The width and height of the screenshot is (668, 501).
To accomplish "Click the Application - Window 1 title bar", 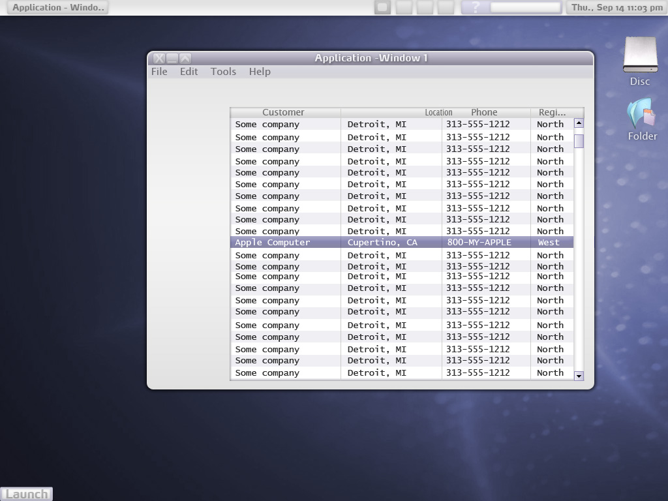I will pos(371,58).
